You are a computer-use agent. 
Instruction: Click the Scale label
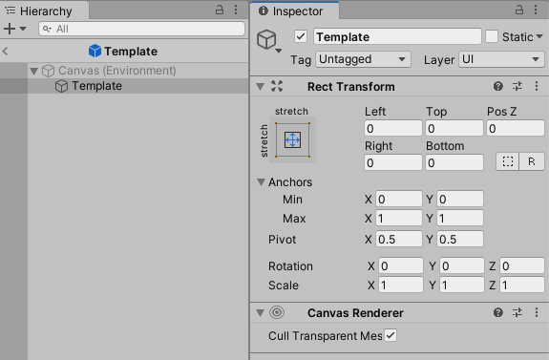(284, 286)
